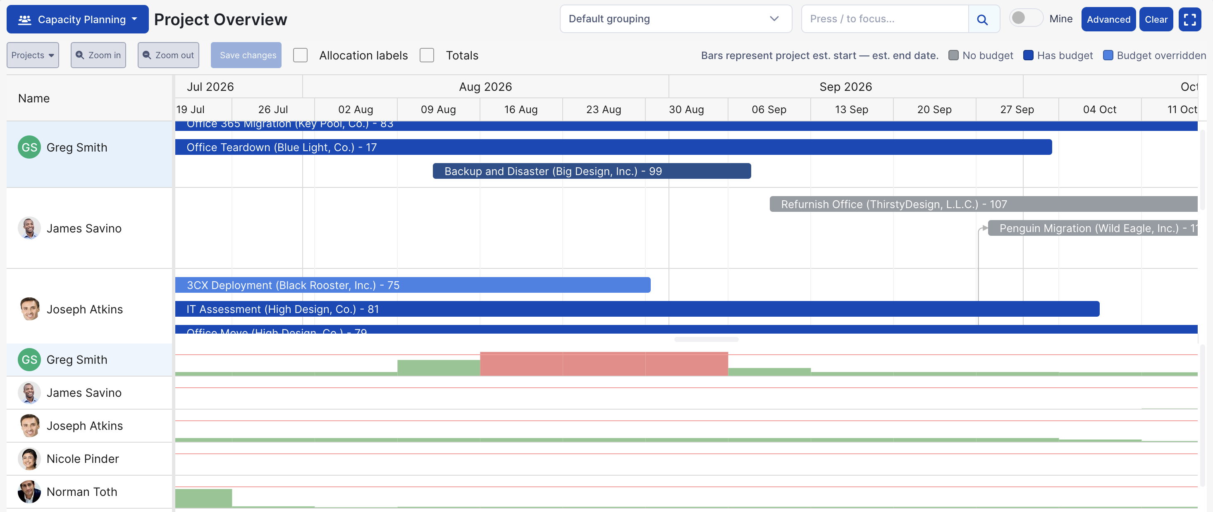Click the people icon in Capacity Planning
This screenshot has width=1213, height=512.
(24, 19)
